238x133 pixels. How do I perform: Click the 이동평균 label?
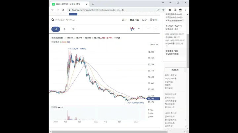coord(55,42)
